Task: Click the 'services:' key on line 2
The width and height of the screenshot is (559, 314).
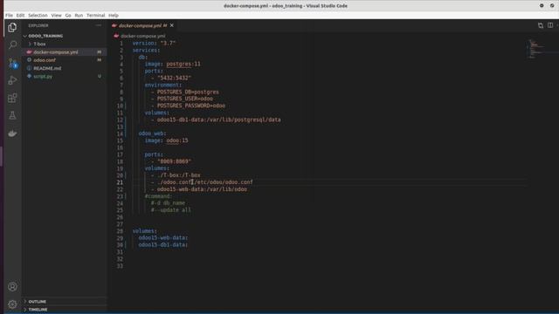Action: click(x=146, y=51)
